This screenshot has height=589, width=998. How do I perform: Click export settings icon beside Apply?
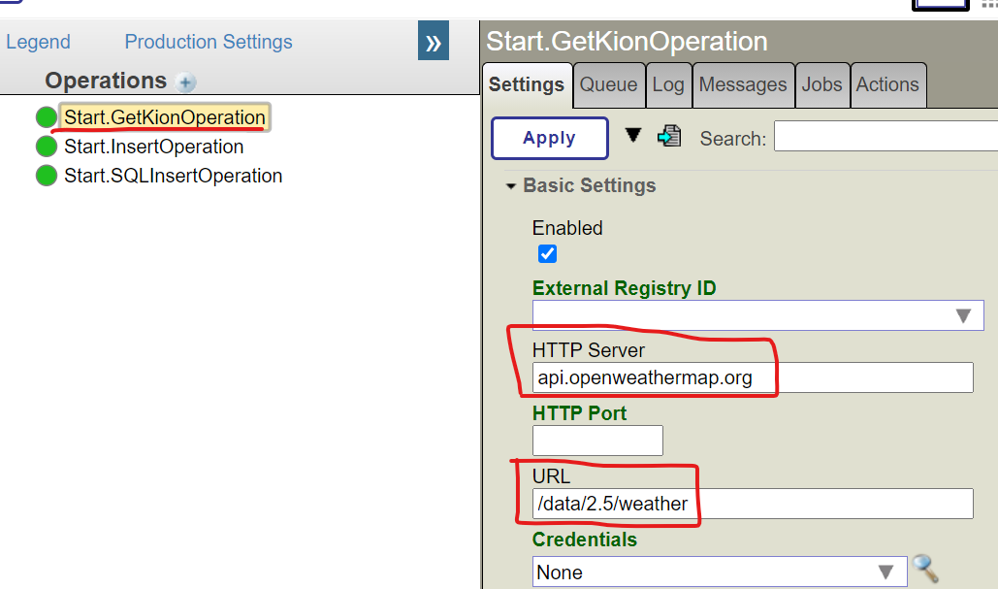point(669,137)
